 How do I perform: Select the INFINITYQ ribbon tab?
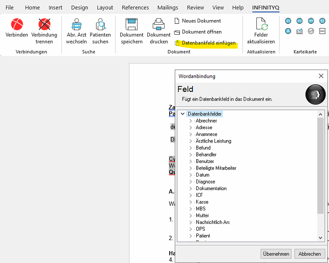(266, 8)
